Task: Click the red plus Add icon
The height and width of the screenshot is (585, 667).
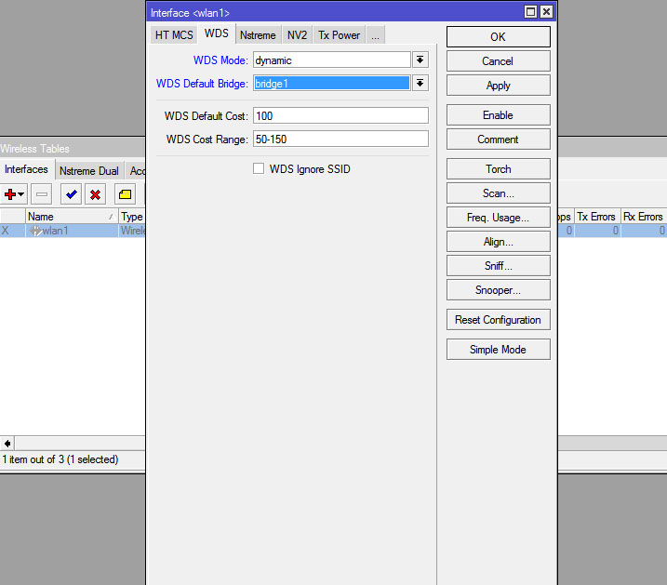Action: click(13, 193)
